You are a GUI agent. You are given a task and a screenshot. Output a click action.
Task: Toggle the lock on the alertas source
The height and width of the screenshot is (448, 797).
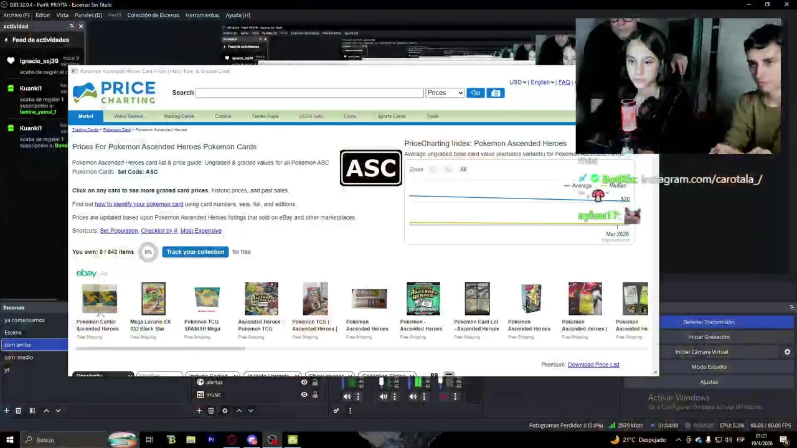[314, 382]
